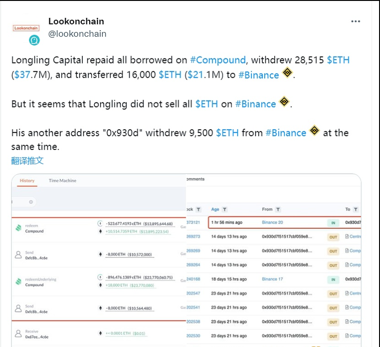Viewport: 380px width, 347px height.
Task: Open the #Compound hashtag link
Action: (x=218, y=60)
